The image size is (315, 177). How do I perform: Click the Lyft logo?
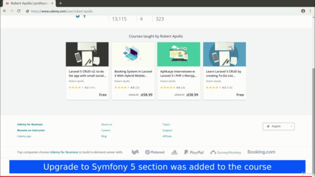(x=135, y=152)
